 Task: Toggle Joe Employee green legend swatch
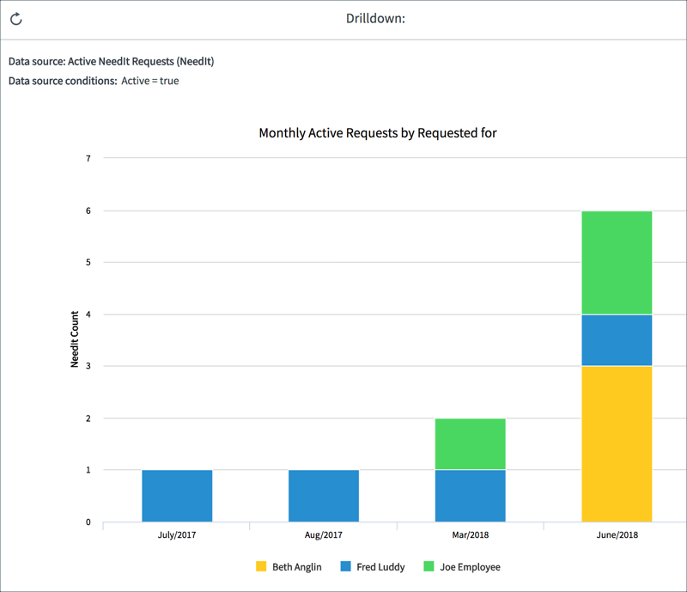tap(429, 566)
